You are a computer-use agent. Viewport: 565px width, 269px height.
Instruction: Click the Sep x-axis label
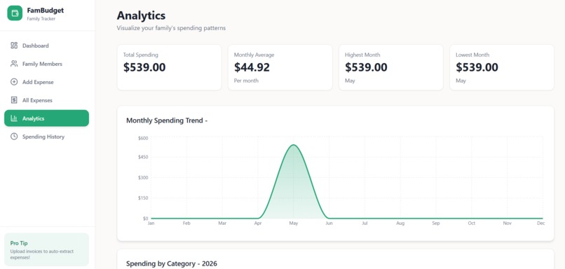(x=436, y=223)
